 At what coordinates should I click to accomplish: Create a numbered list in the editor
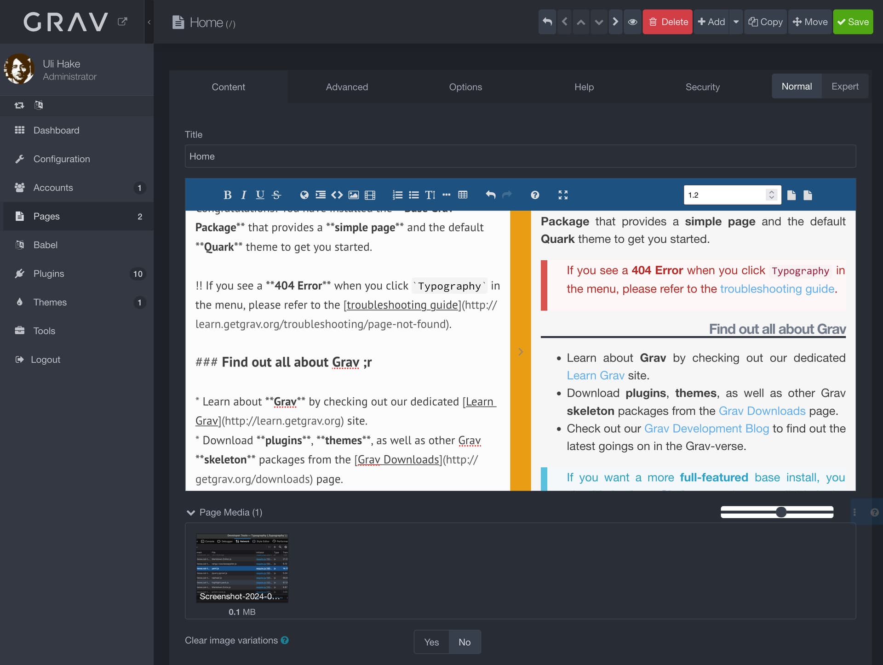(x=397, y=195)
